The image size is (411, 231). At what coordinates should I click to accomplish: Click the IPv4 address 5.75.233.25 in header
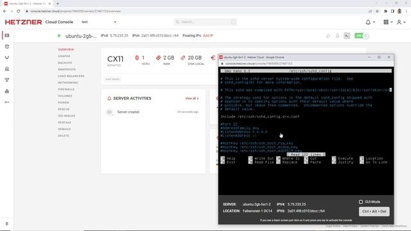119,36
